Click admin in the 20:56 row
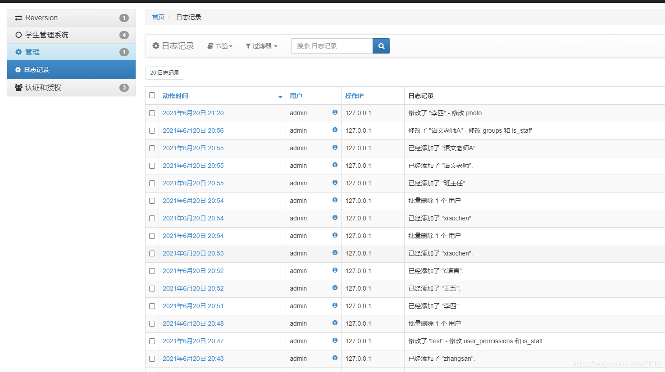Image resolution: width=665 pixels, height=372 pixels. coord(298,130)
